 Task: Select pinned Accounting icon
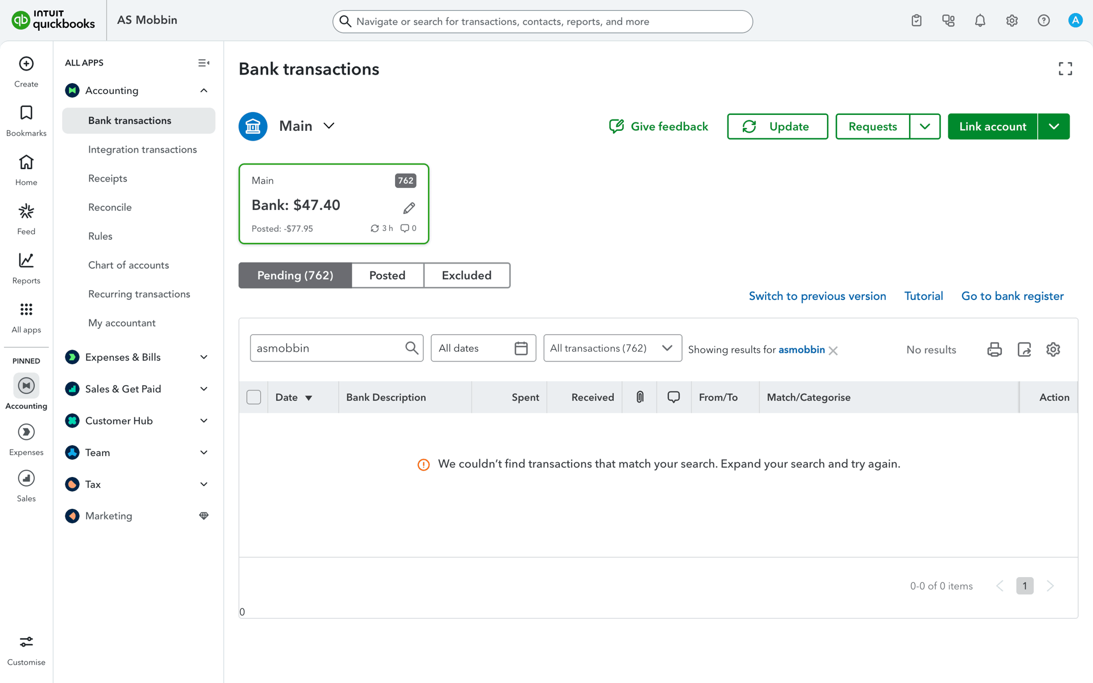tap(26, 385)
